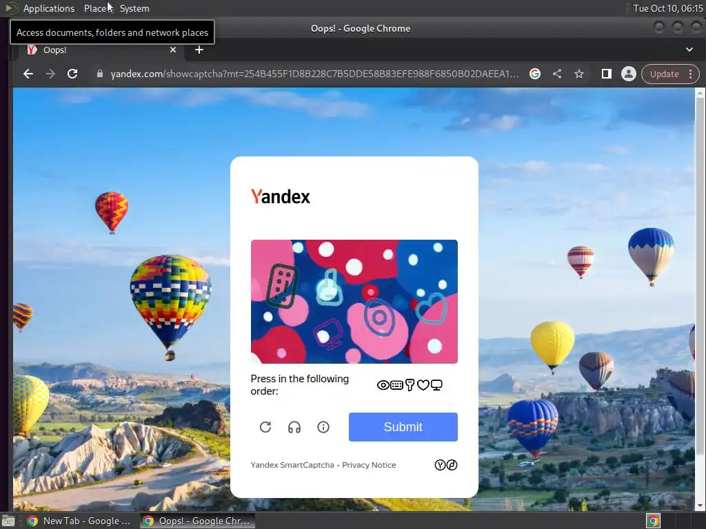Click the monitor icon in order list
Viewport: 706px width, 529px height.
[436, 385]
